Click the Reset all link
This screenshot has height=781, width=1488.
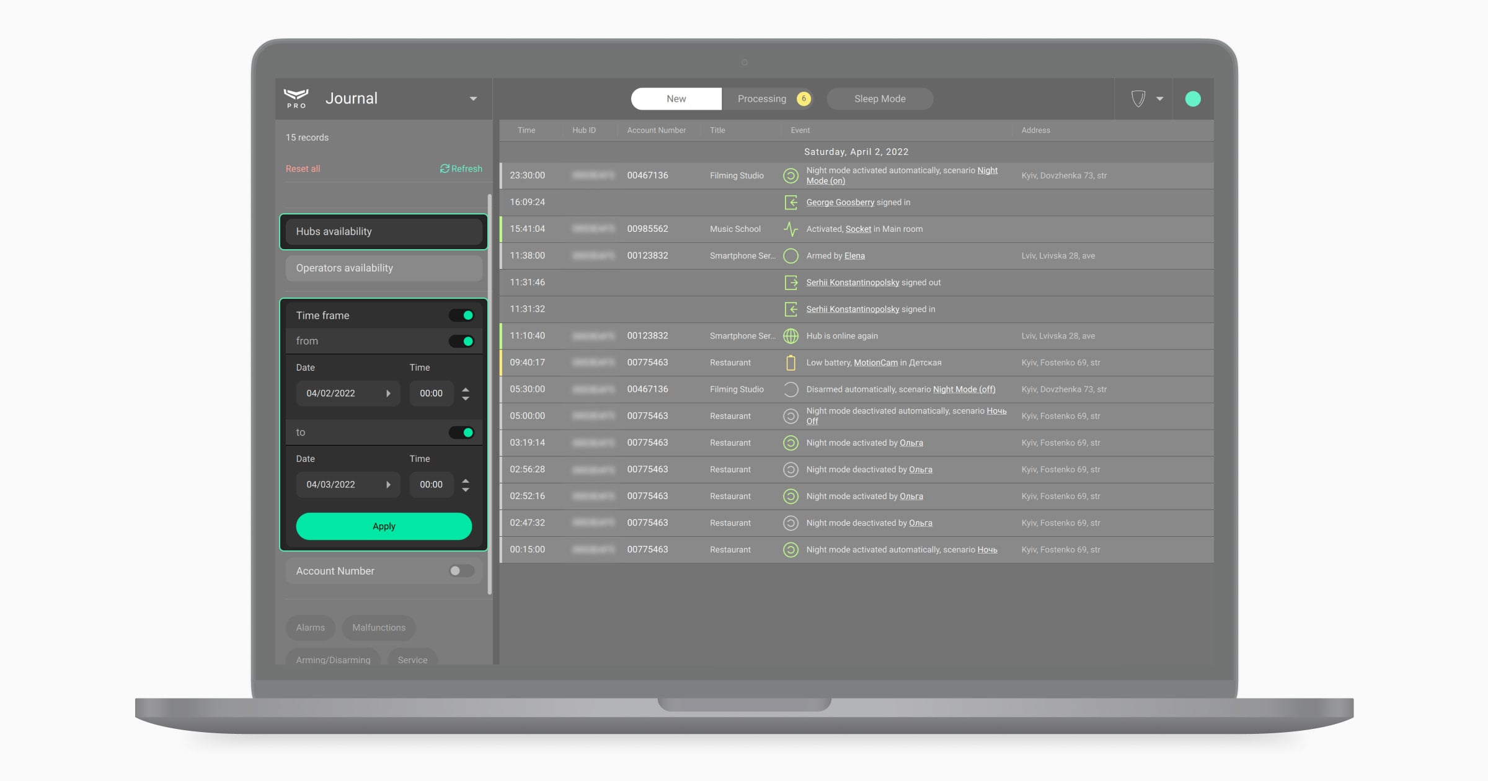point(303,169)
